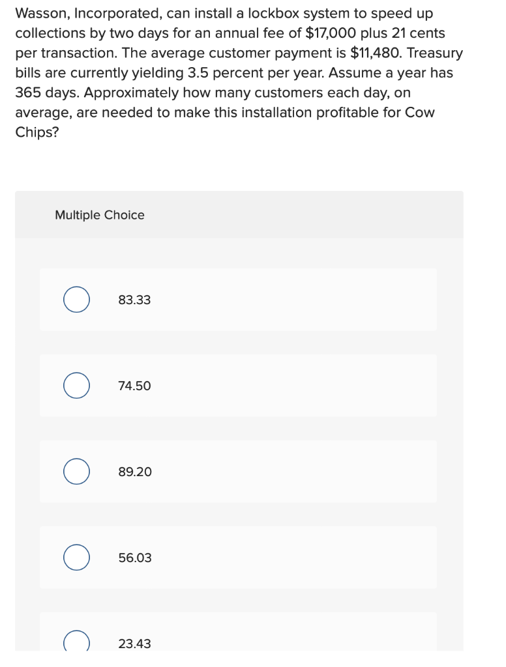Choose answer 74.50
The image size is (506, 667).
click(134, 386)
